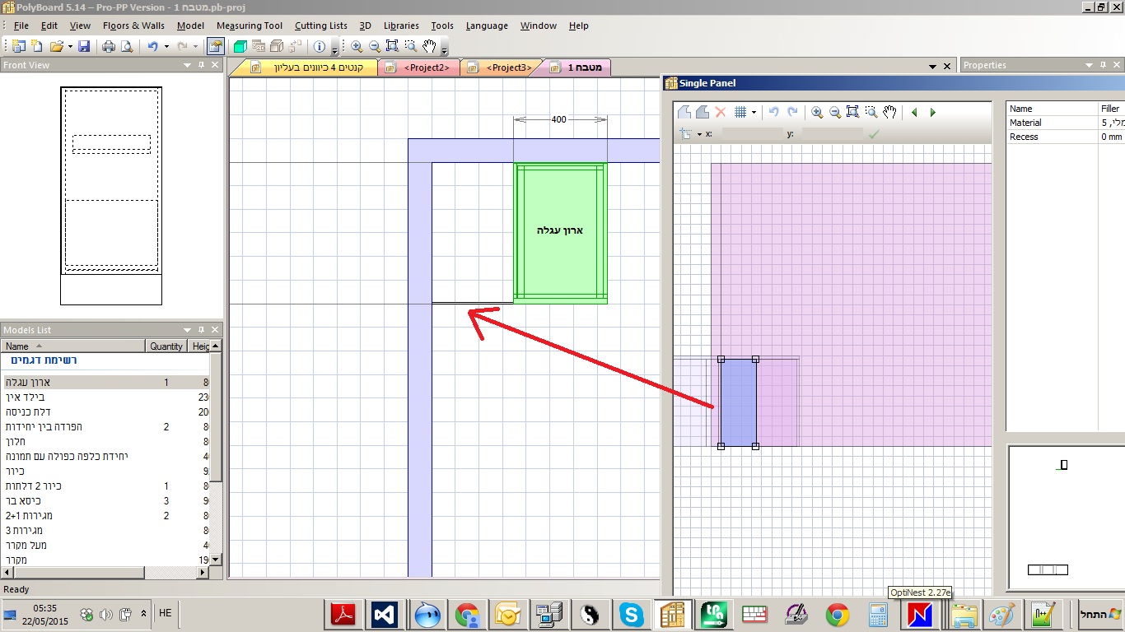Zoom in using main toolbar magnifier plus
The width and height of the screenshot is (1125, 632).
[x=357, y=47]
